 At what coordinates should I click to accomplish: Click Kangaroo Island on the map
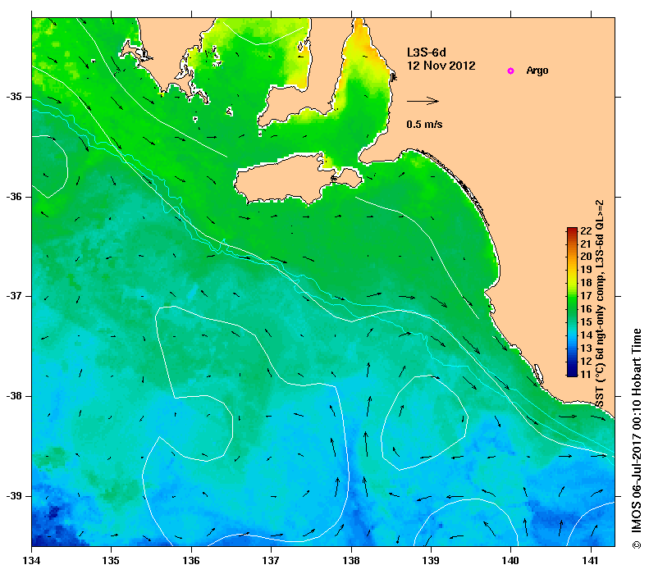tap(296, 180)
